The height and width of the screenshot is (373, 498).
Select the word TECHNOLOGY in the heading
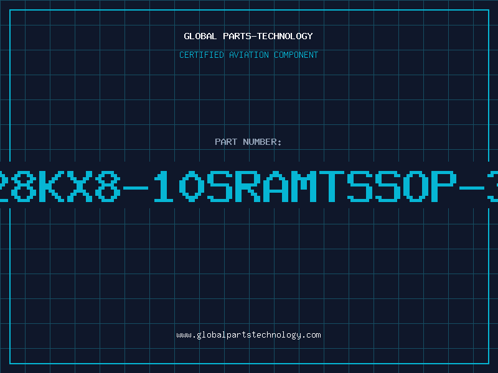[285, 36]
